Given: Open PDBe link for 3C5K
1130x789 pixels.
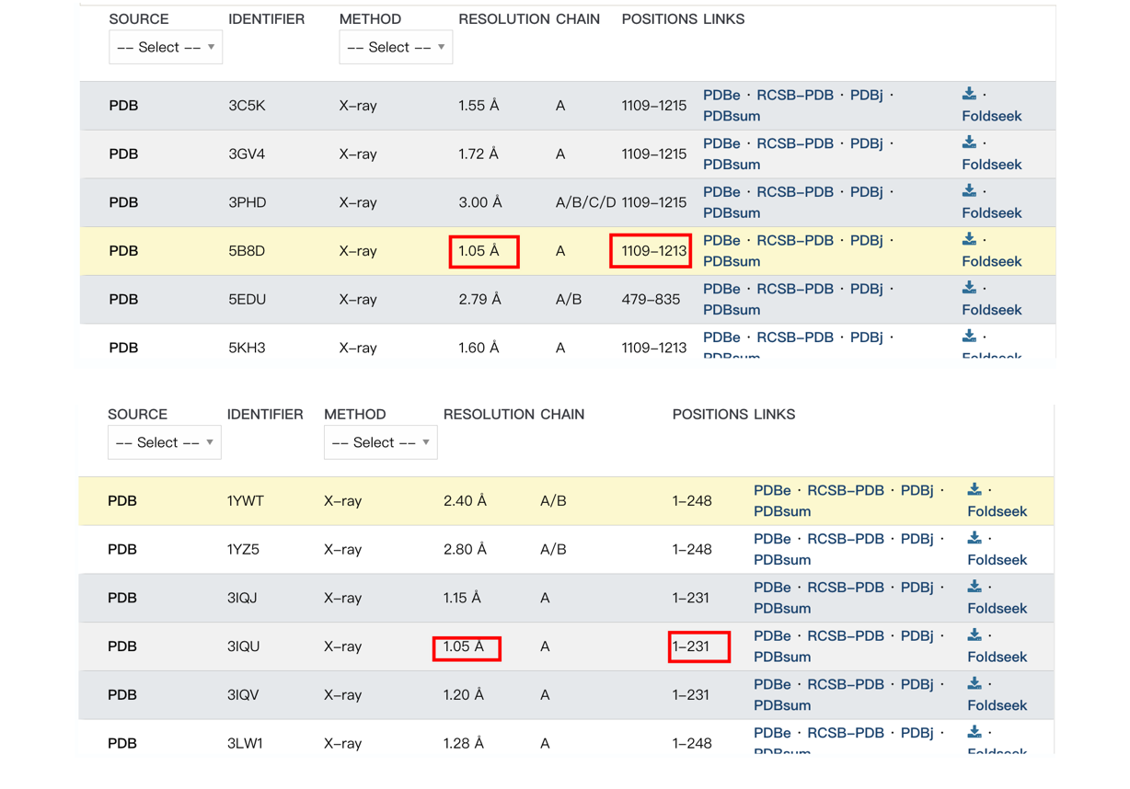Looking at the screenshot, I should click(x=721, y=95).
